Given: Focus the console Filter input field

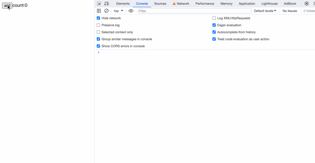Looking at the screenshot, I should (195, 11).
